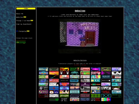
Task: Open the K.K. folder button
Action: coord(96,81)
